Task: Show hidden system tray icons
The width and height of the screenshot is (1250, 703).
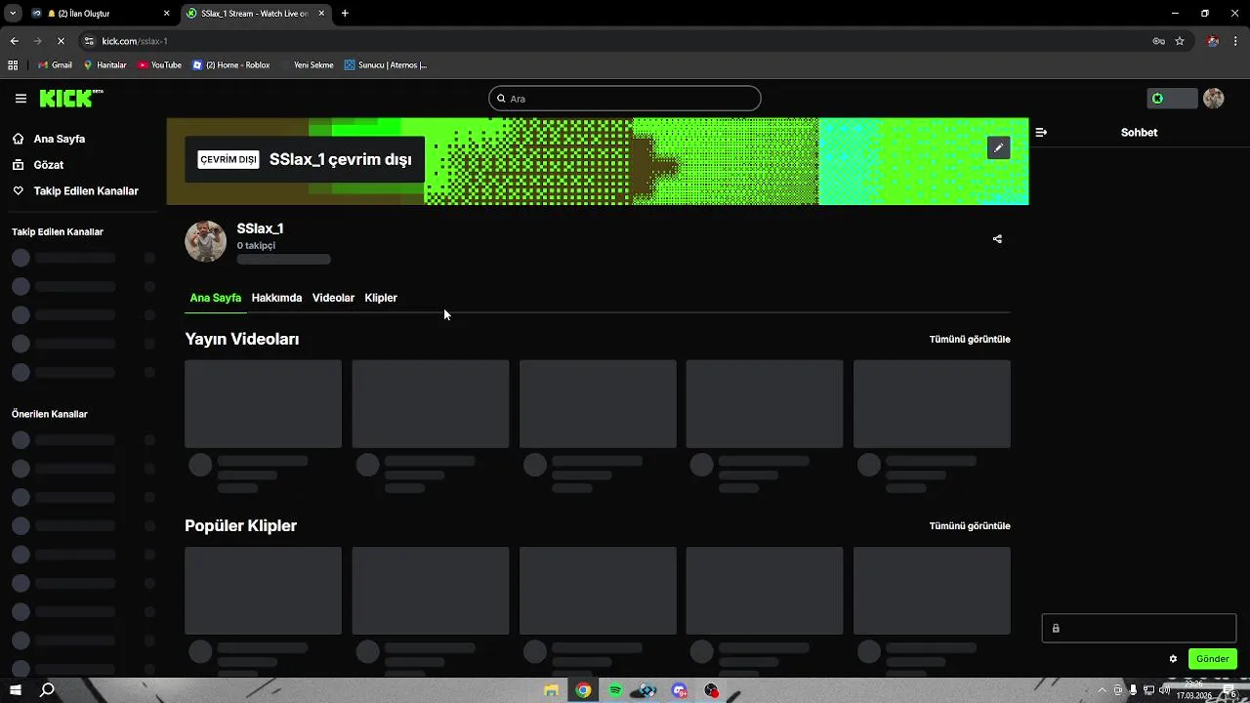Action: (x=1103, y=690)
